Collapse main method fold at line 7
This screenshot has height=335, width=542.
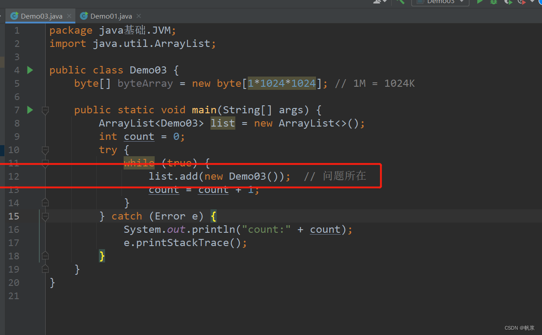pos(45,110)
